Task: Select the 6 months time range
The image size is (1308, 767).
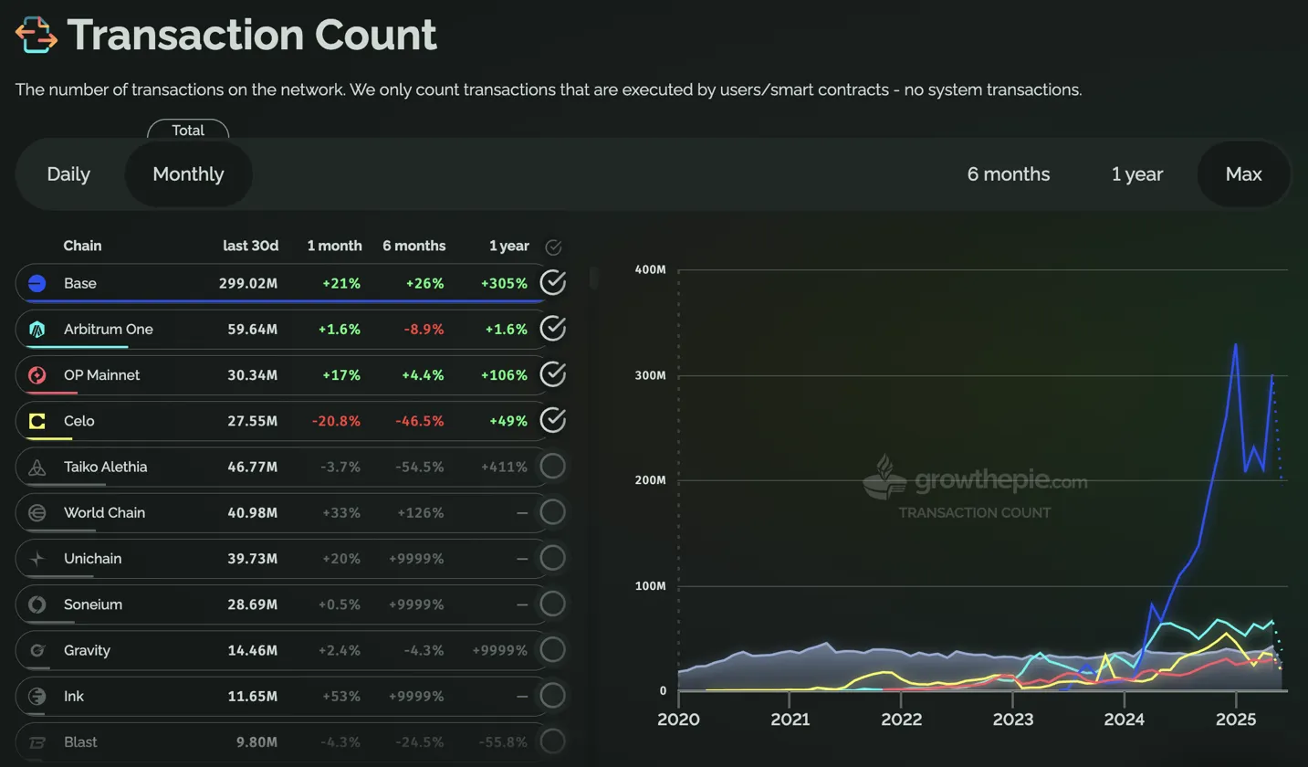Action: tap(1009, 173)
